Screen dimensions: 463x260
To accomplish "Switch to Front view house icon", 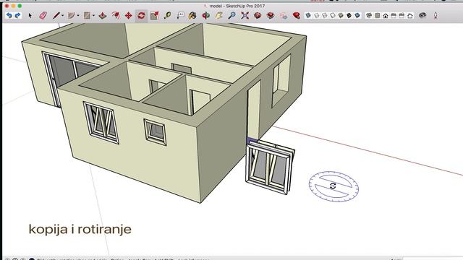I will pyautogui.click(x=386, y=16).
